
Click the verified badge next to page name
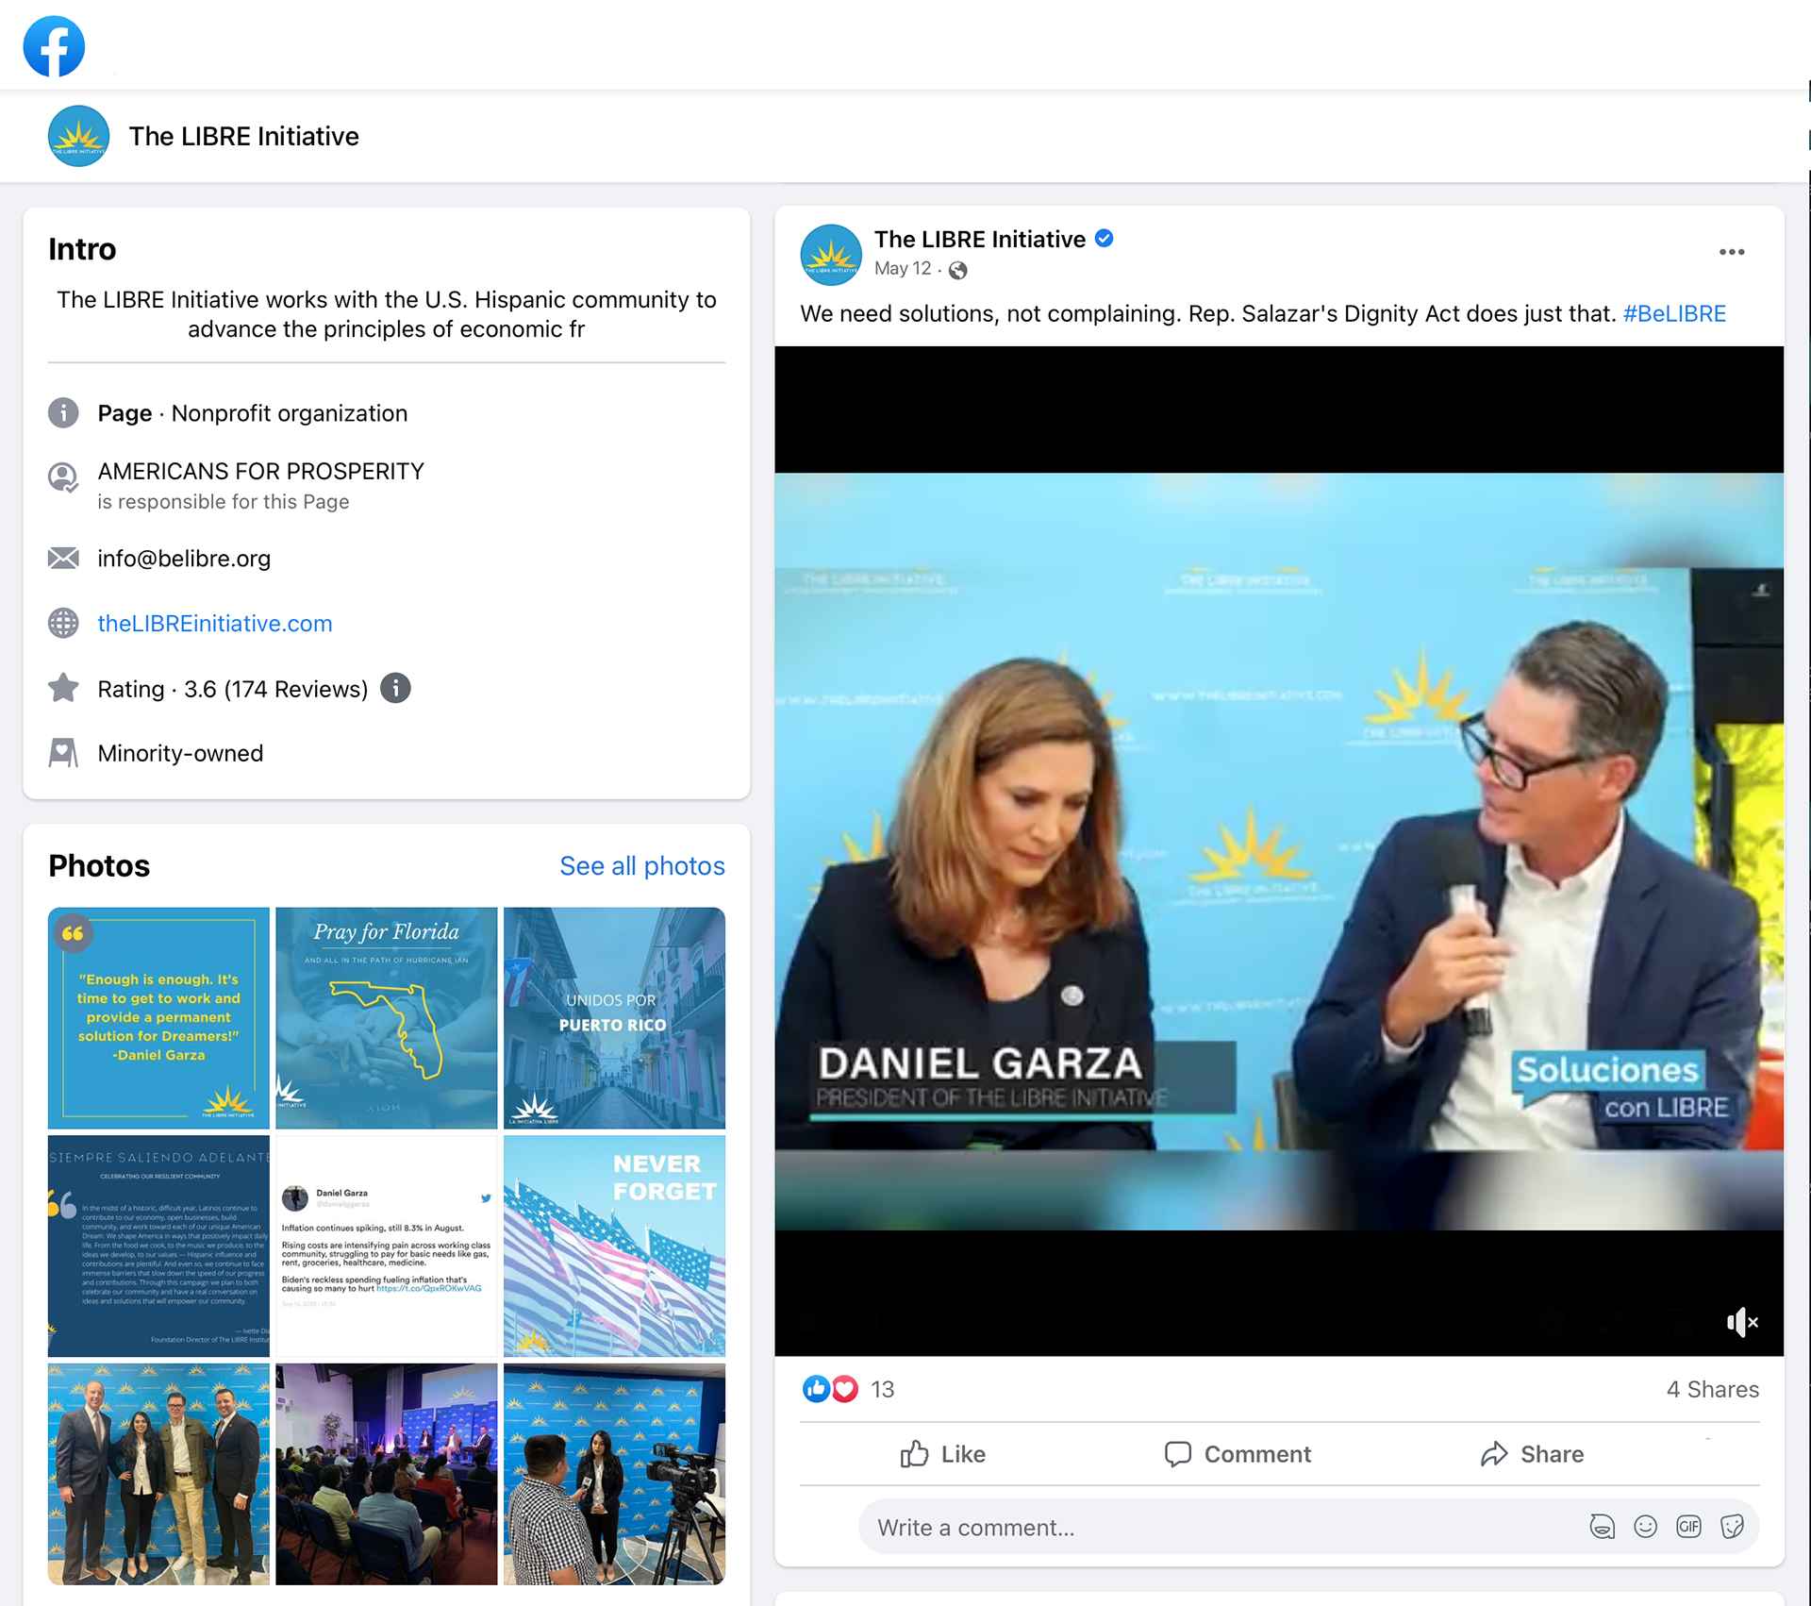[1104, 239]
